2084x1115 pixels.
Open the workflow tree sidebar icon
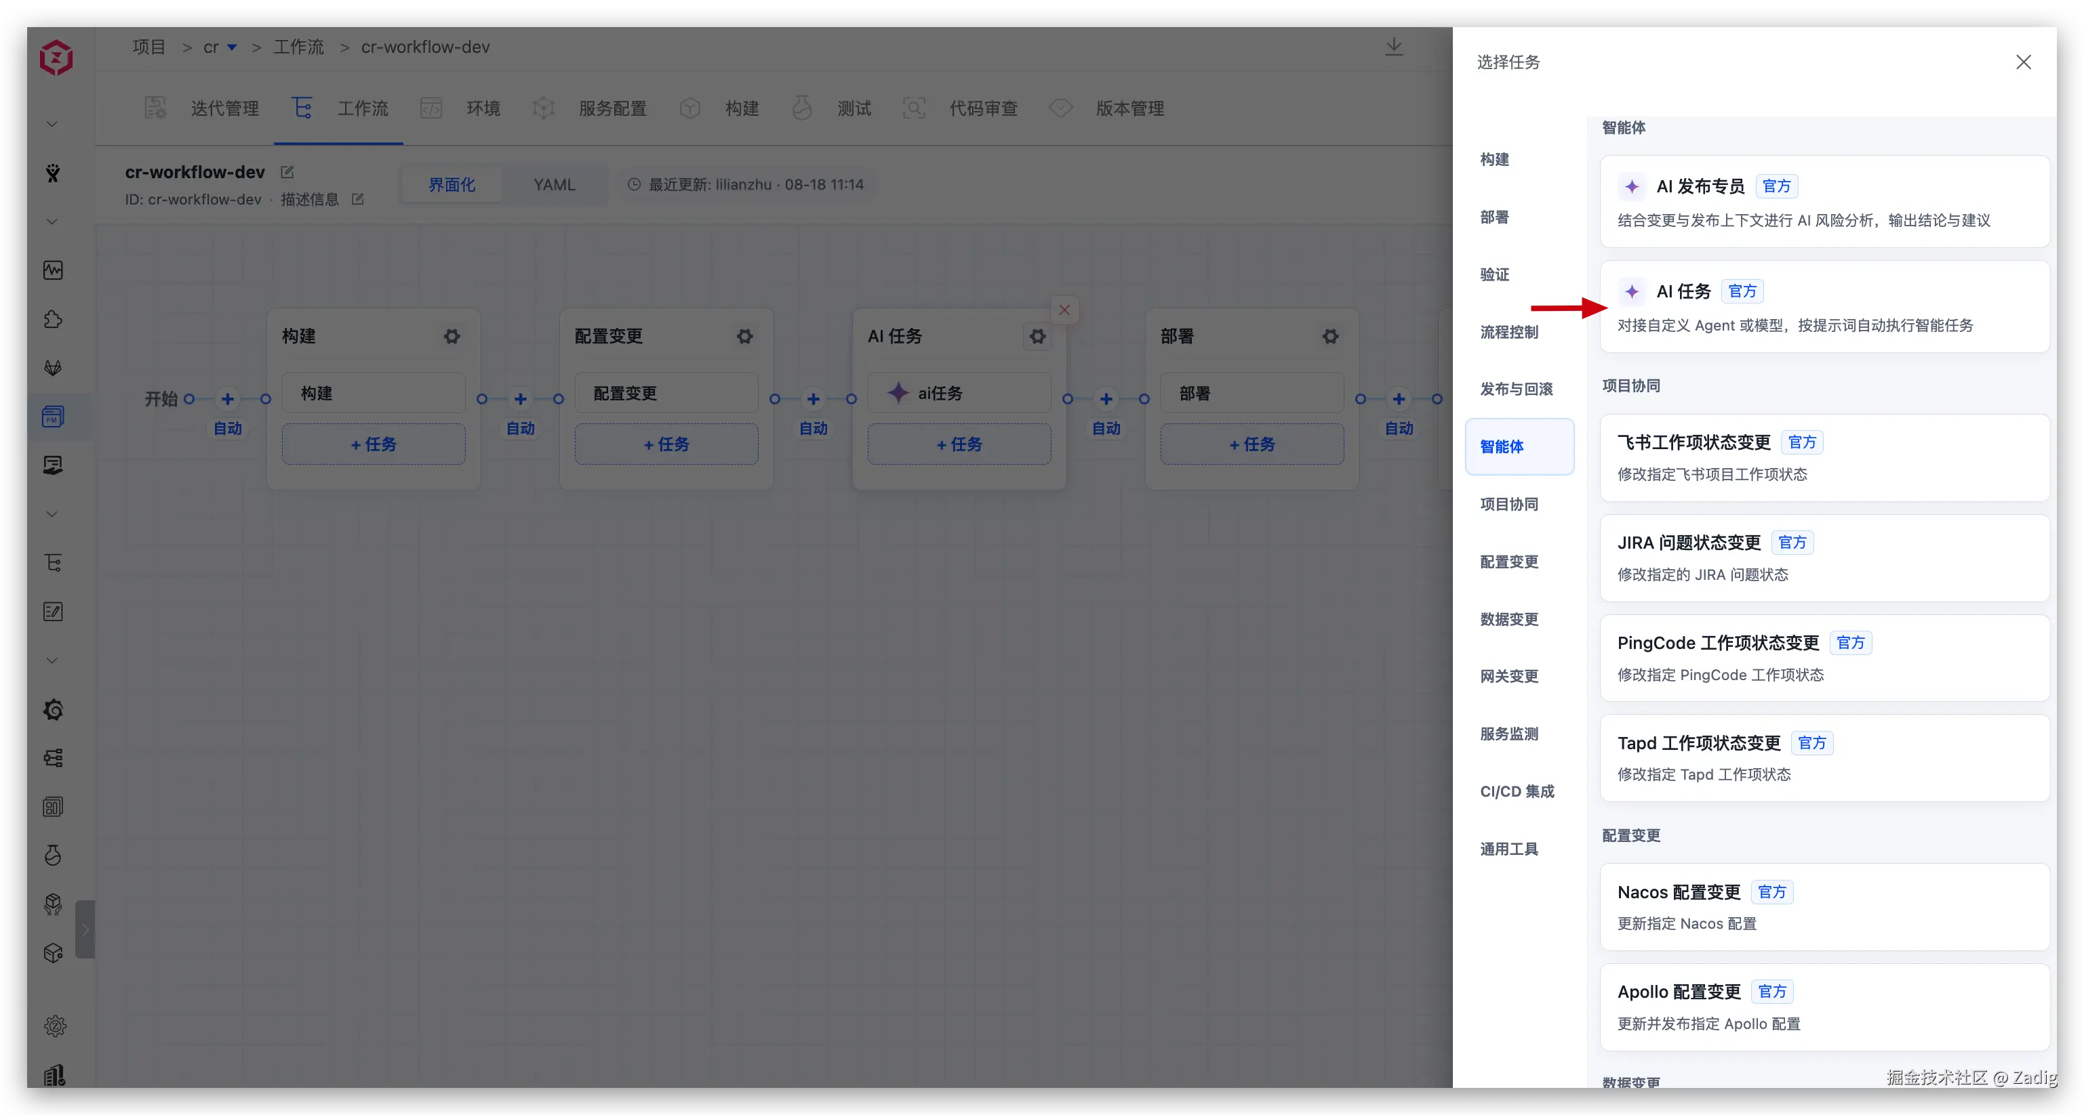(x=54, y=563)
